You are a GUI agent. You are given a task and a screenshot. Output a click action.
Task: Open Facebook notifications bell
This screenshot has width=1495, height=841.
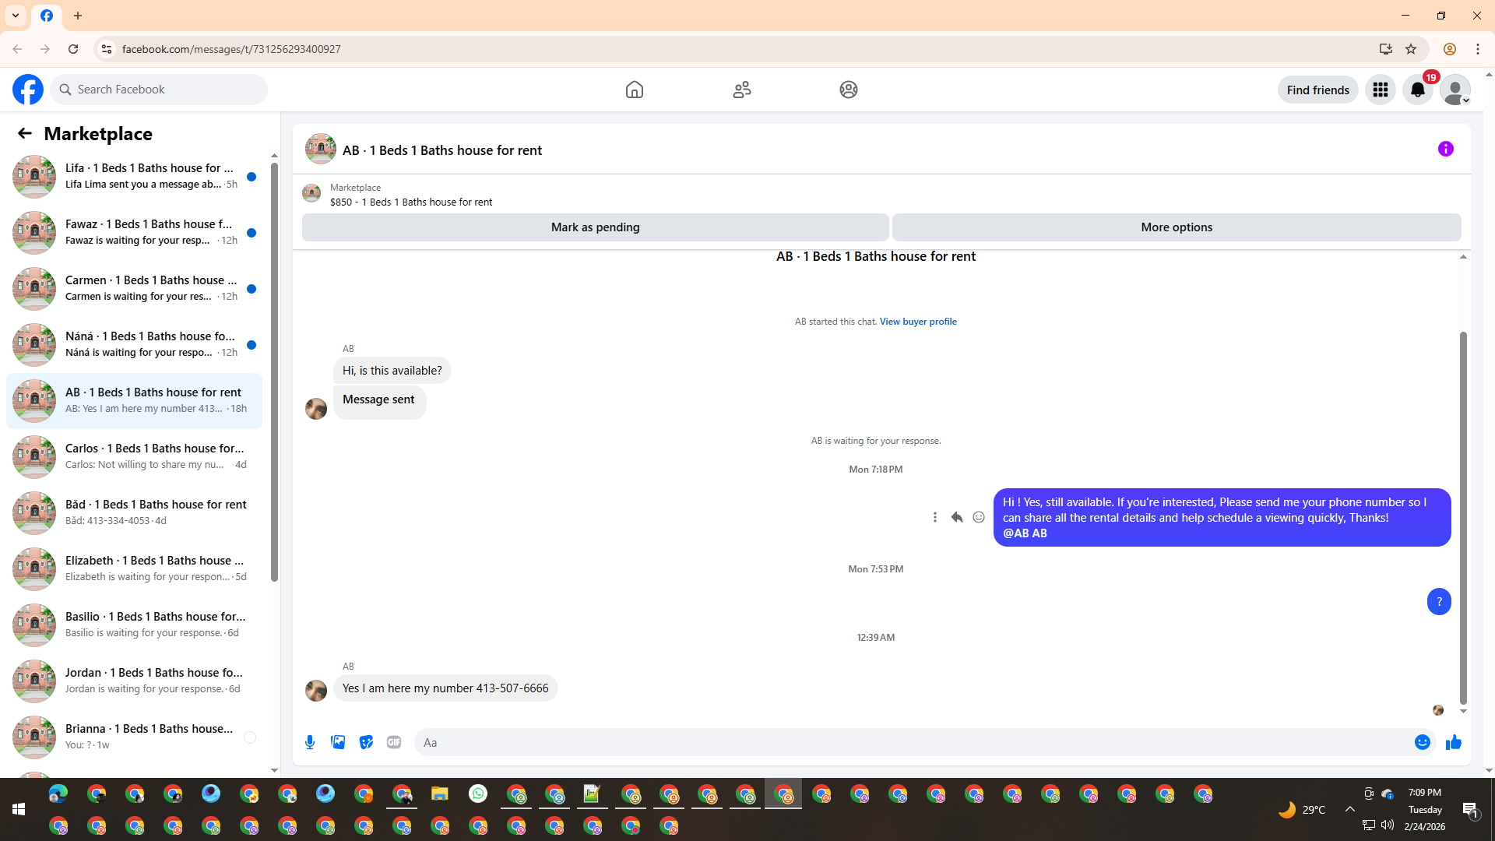click(x=1417, y=90)
